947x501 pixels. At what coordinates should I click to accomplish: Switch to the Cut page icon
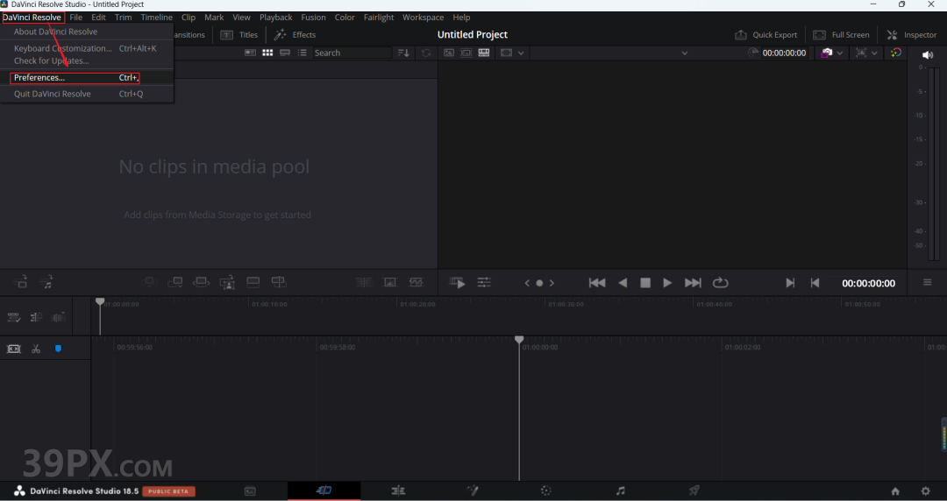tap(324, 490)
